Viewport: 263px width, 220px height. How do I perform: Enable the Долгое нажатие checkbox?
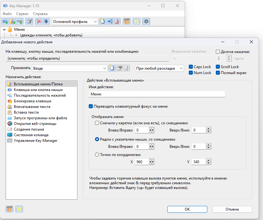[x=218, y=52]
